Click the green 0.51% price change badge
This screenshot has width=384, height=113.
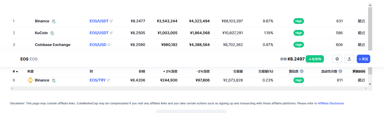[x=315, y=59]
